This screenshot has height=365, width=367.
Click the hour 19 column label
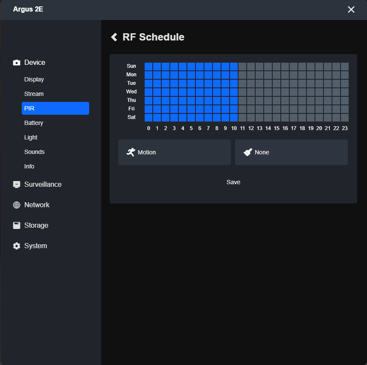(x=311, y=128)
